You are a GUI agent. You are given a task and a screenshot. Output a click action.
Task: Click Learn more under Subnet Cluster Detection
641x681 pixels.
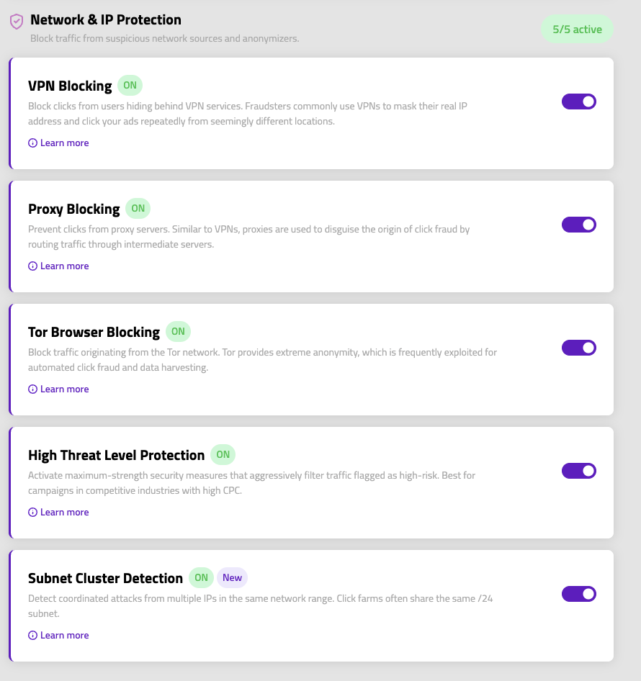(x=65, y=635)
